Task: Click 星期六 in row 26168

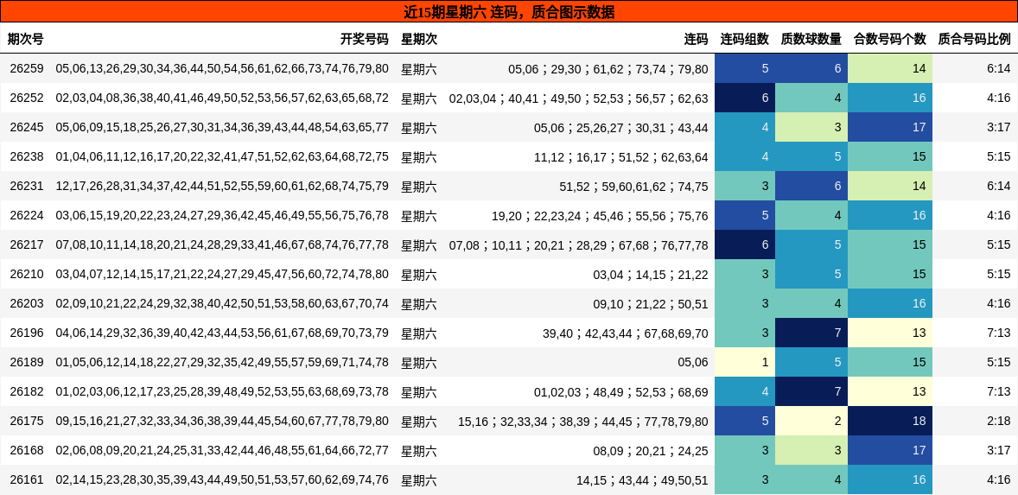Action: coord(419,451)
